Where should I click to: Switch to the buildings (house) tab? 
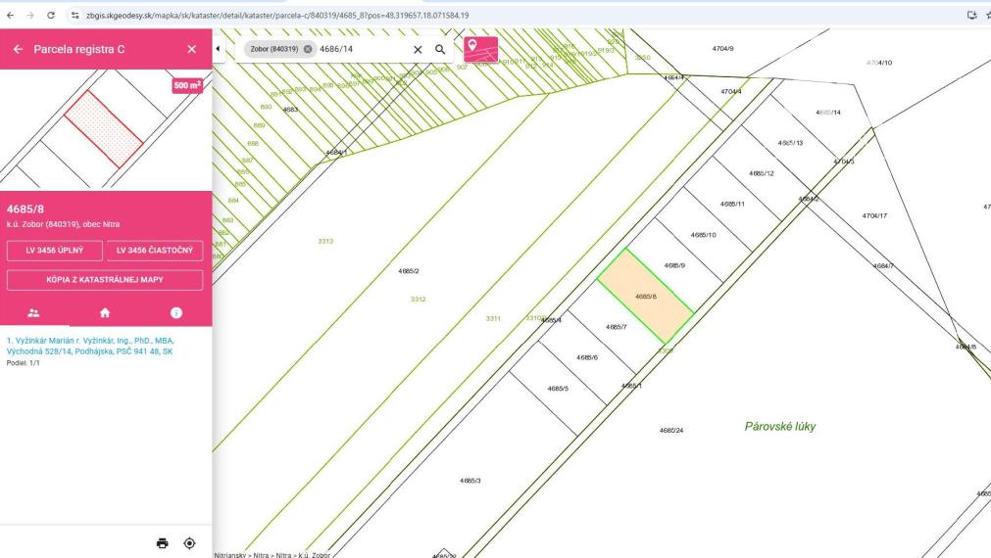pos(105,313)
